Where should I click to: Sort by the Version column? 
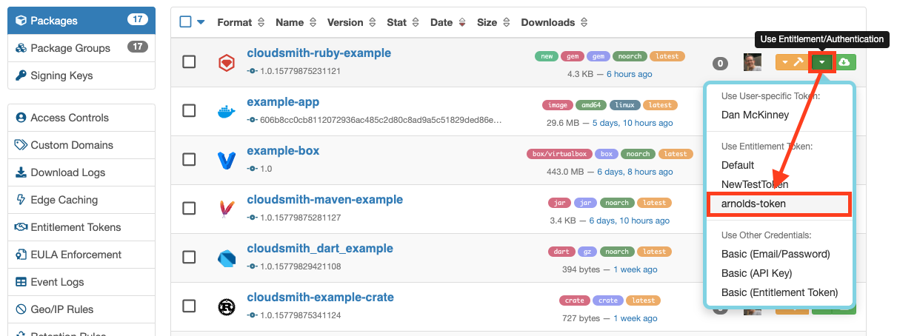point(351,22)
